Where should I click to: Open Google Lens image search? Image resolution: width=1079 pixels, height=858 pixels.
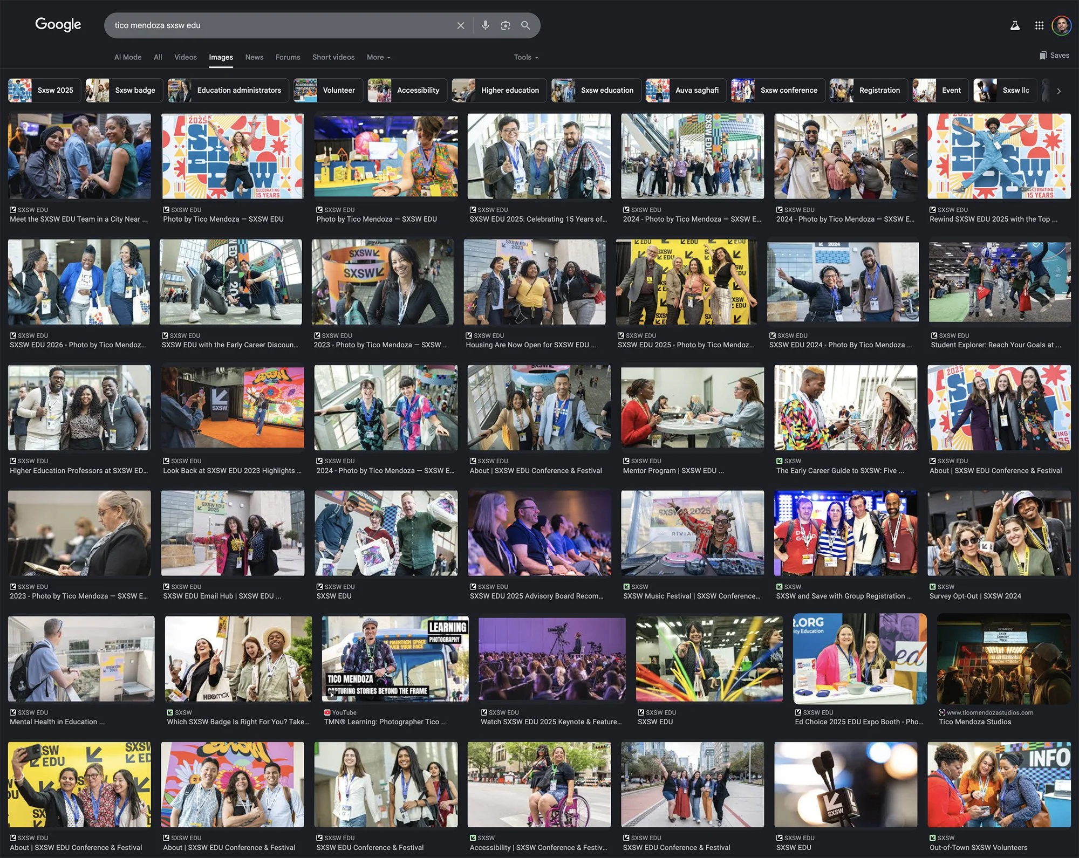505,25
